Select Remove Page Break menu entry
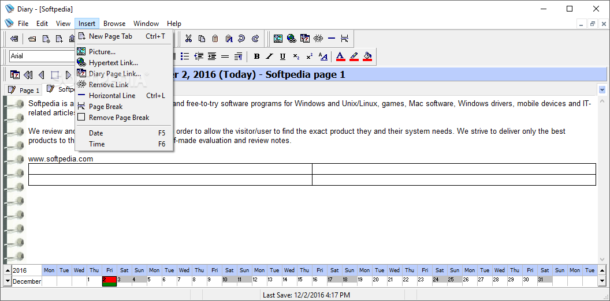 [x=124, y=117]
